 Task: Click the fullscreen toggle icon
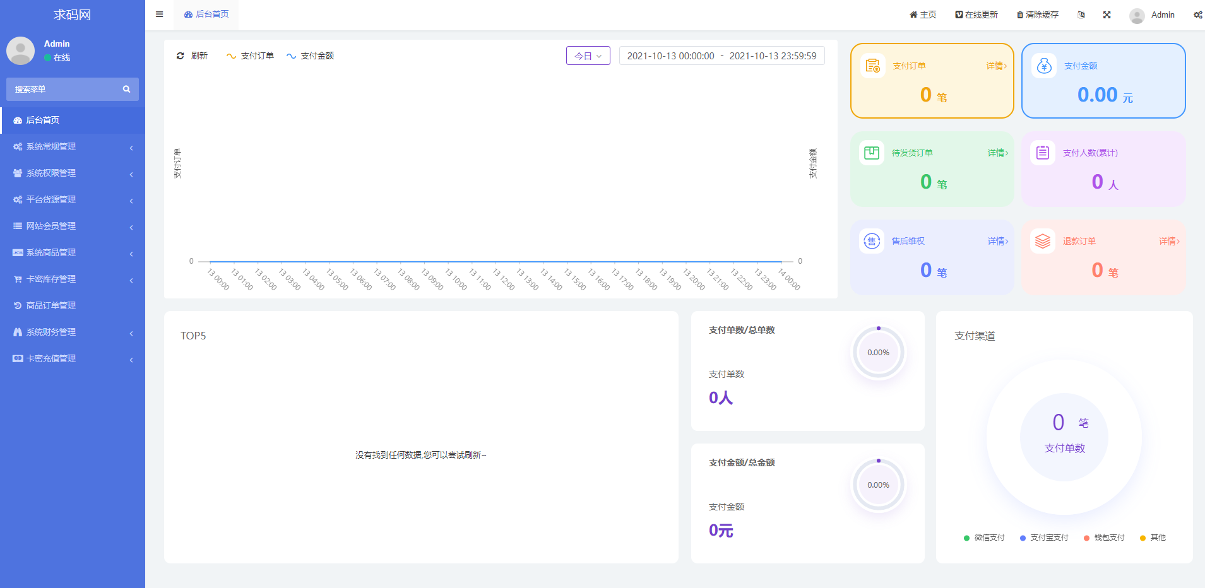pyautogui.click(x=1107, y=15)
